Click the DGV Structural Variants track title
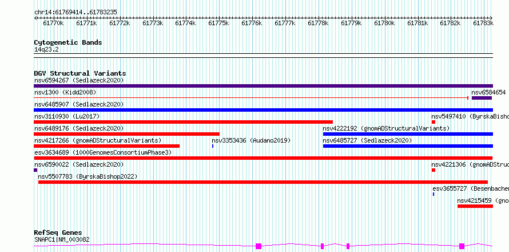The image size is (509, 252). [80, 73]
